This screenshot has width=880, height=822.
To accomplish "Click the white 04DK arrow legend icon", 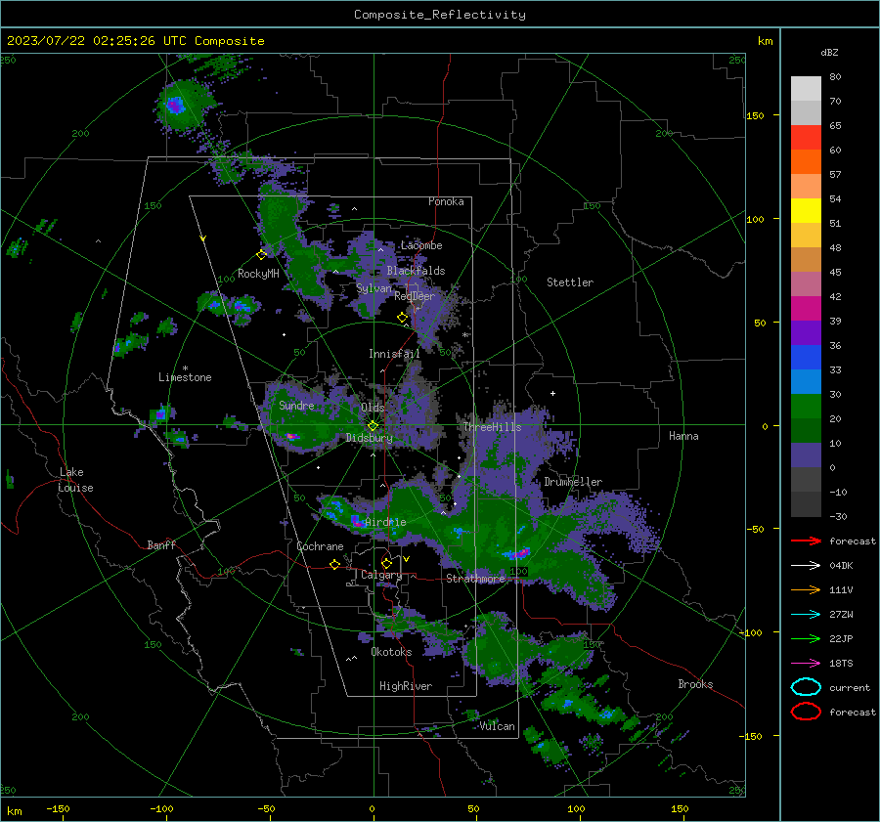I will click(806, 566).
